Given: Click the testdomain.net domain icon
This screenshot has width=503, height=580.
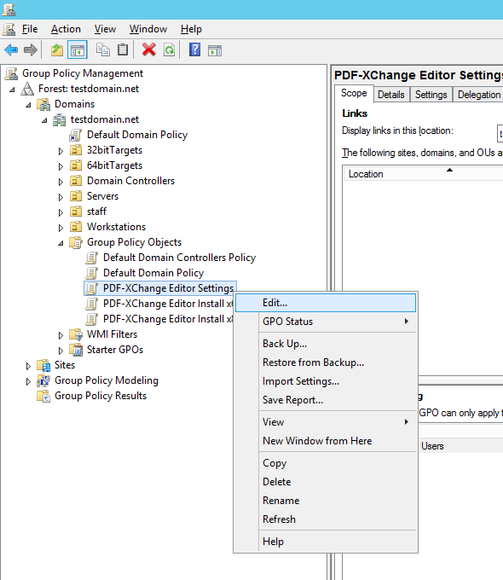Looking at the screenshot, I should 60,120.
